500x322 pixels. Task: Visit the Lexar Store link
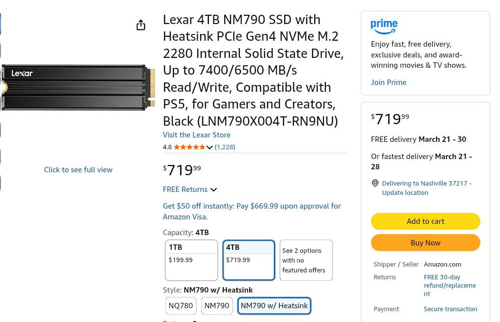(196, 134)
